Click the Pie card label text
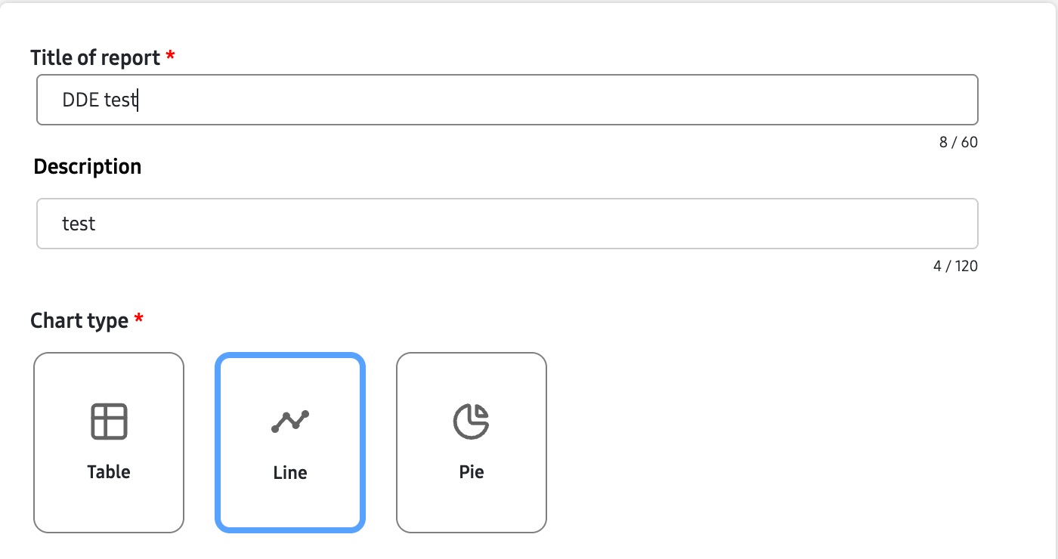 tap(472, 471)
